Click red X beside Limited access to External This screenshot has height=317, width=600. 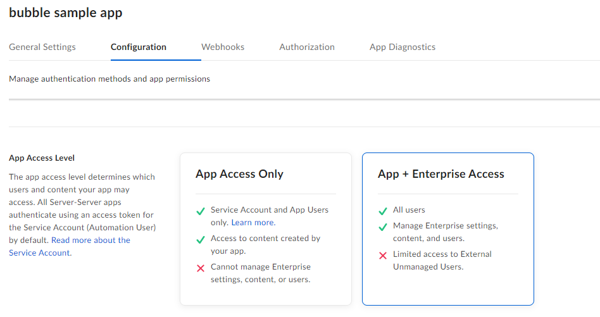point(383,256)
